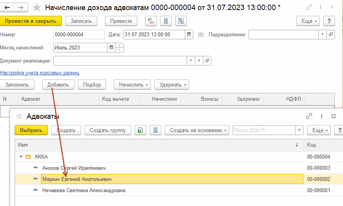This screenshot has height=206, width=343.
Task: Collapse the ККА folder group
Action: click(21, 157)
